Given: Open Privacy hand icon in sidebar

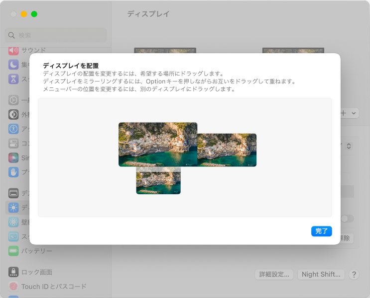Looking at the screenshot, I should click(13, 172).
